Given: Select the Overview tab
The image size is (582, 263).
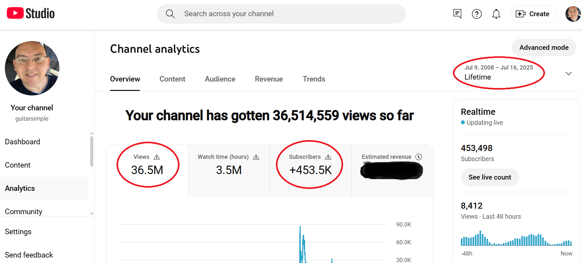Looking at the screenshot, I should (125, 79).
